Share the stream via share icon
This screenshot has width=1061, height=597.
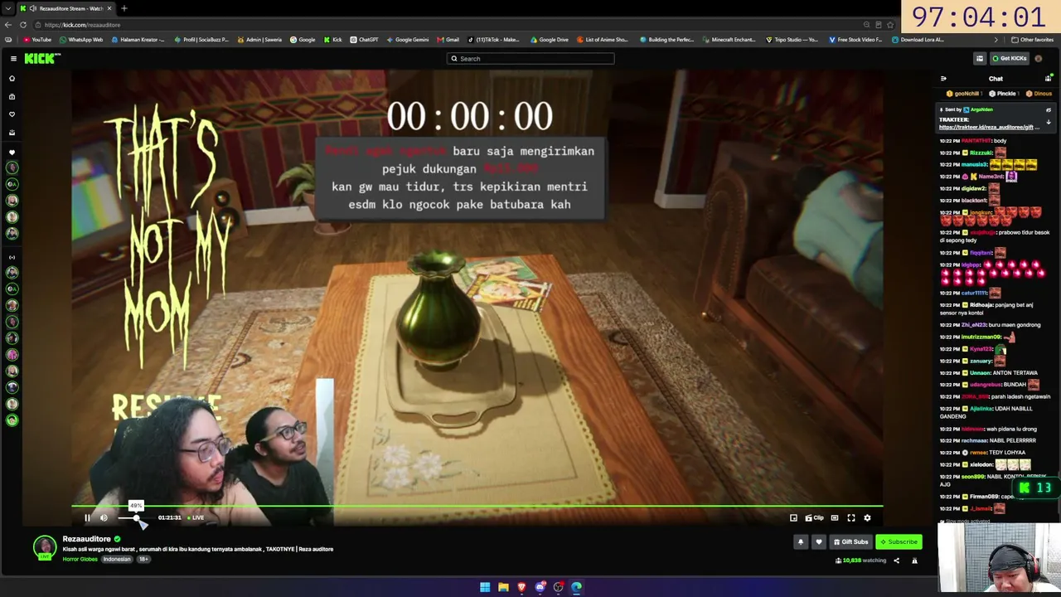point(896,561)
